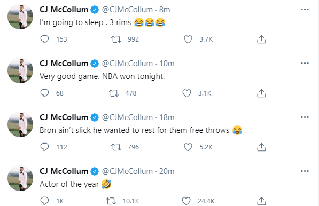
Task: Share the "Actor of the year" tweet
Action: point(261,201)
